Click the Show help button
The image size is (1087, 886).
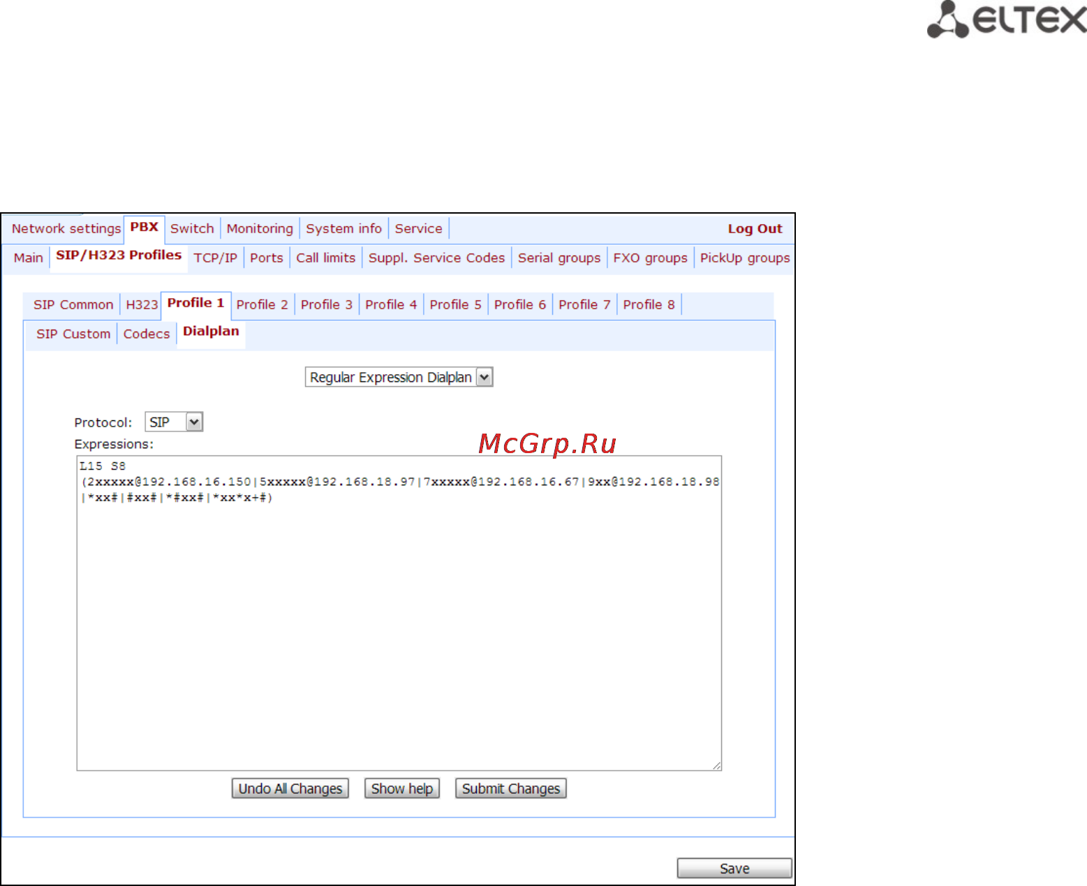tap(402, 788)
